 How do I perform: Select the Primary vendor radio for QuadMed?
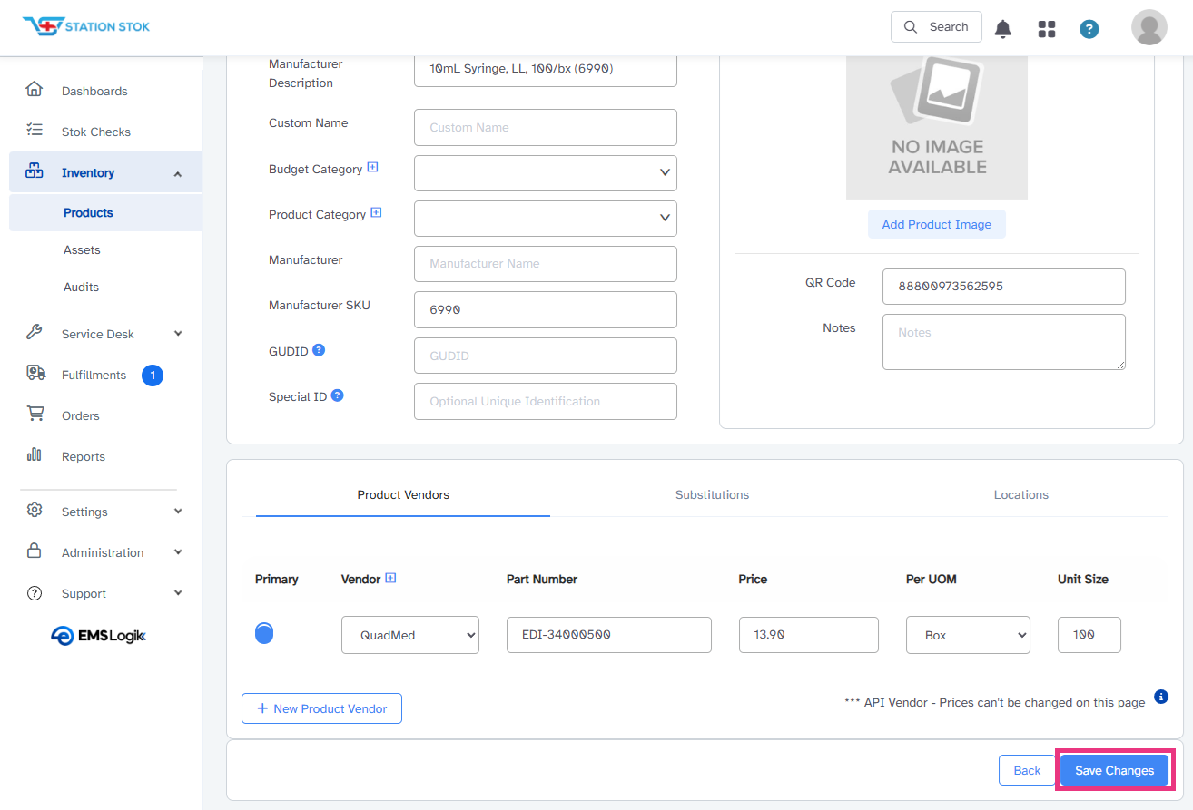click(264, 633)
